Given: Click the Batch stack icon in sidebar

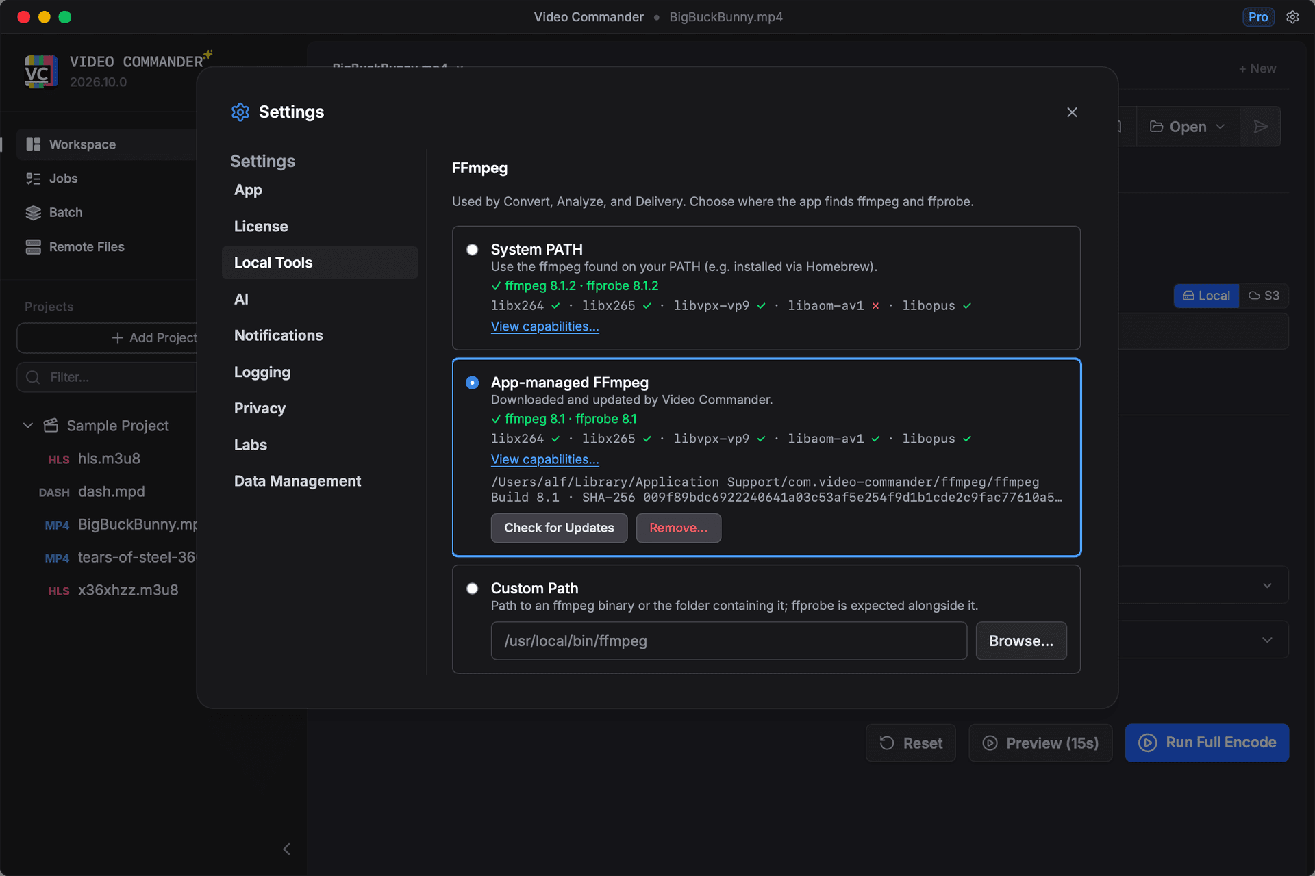Looking at the screenshot, I should click(x=33, y=213).
